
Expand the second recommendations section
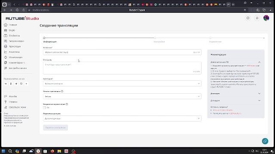(259, 94)
